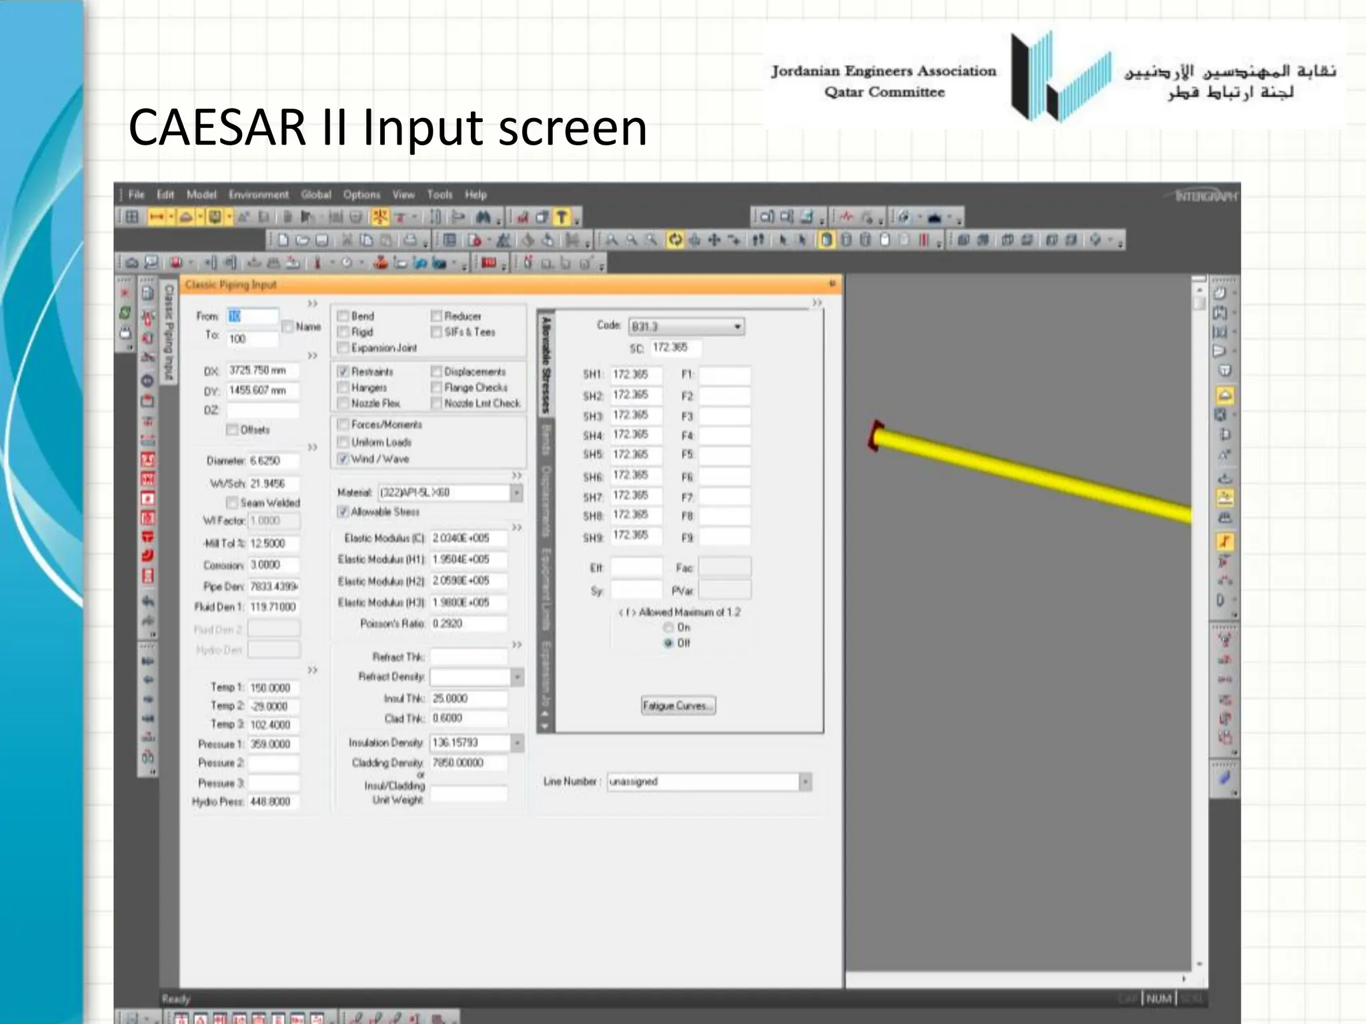This screenshot has width=1366, height=1024.
Task: Click the Open folder toolbar icon
Action: pyautogui.click(x=303, y=240)
